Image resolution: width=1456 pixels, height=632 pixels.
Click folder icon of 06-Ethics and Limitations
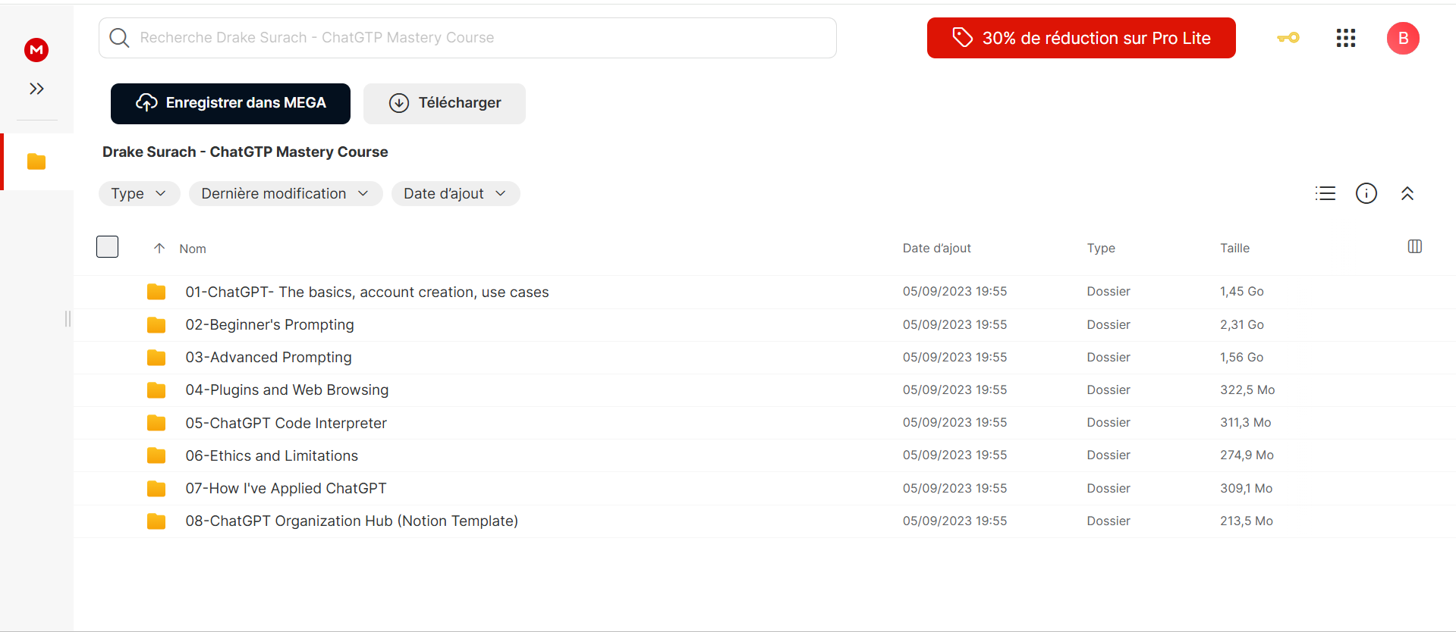tap(156, 455)
